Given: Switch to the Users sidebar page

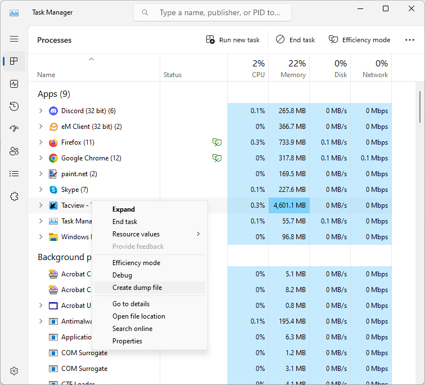Looking at the screenshot, I should (14, 151).
